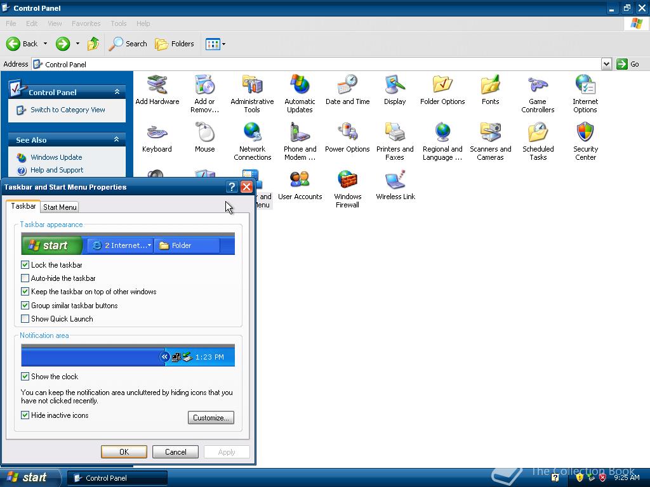Open Security Center icon
The width and height of the screenshot is (650, 487).
tap(585, 141)
